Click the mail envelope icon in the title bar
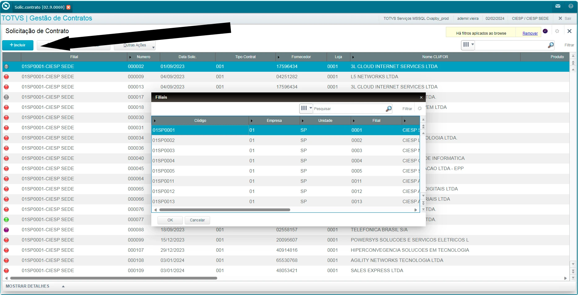 tap(558, 6)
